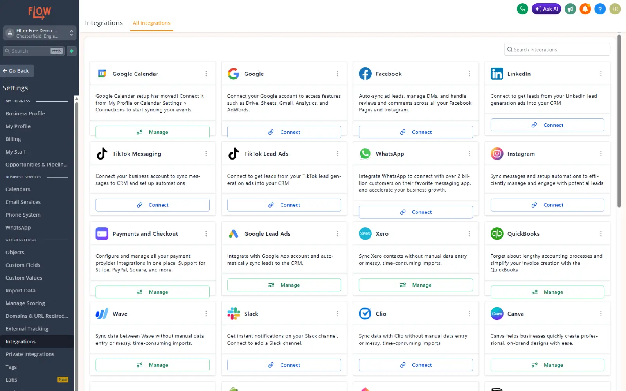Viewport: 626px width, 391px height.
Task: Open the announcements megaphone icon
Action: tap(570, 9)
